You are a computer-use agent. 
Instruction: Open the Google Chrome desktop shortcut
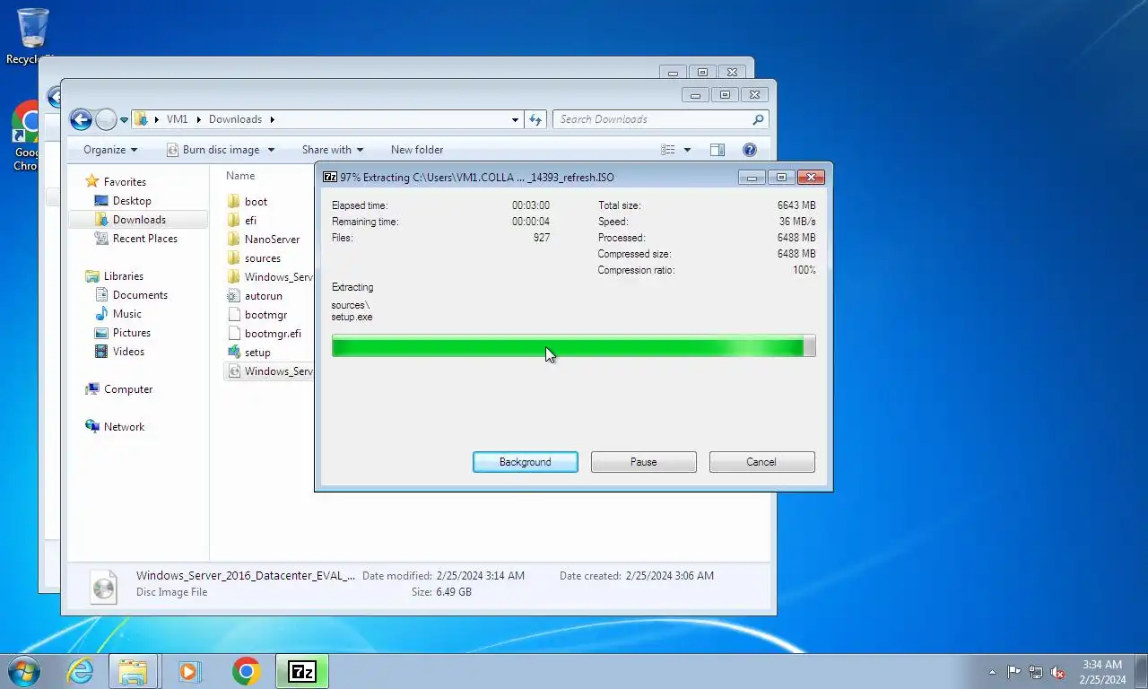click(27, 135)
